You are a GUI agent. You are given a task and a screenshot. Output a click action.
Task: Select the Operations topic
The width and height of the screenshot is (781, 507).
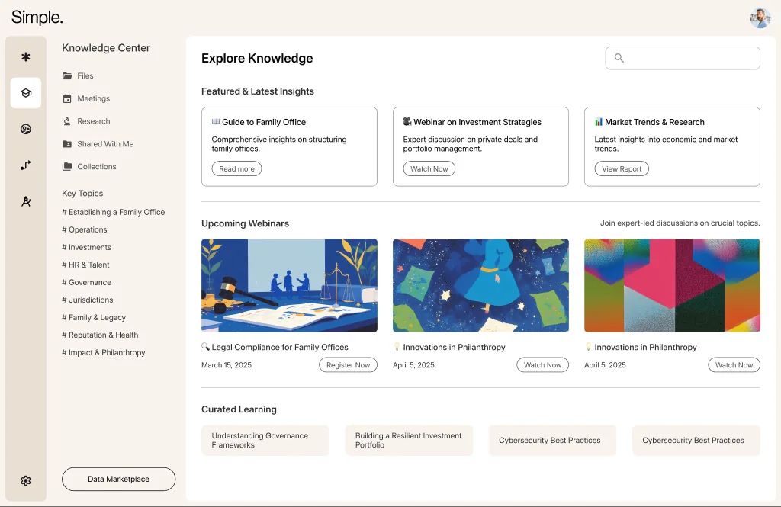pyautogui.click(x=84, y=229)
